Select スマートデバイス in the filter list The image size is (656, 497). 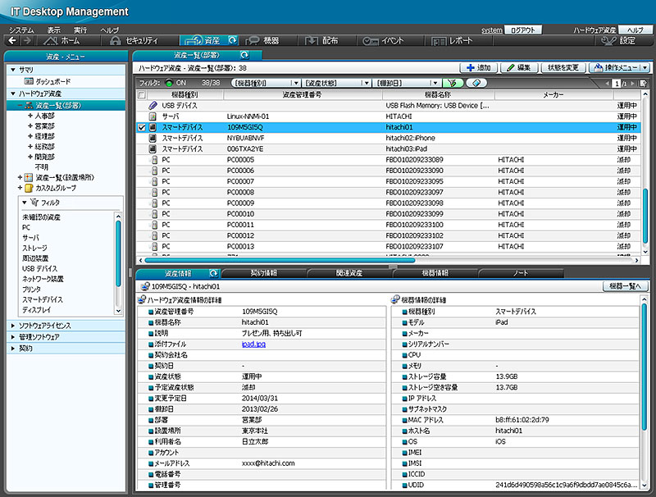42,300
